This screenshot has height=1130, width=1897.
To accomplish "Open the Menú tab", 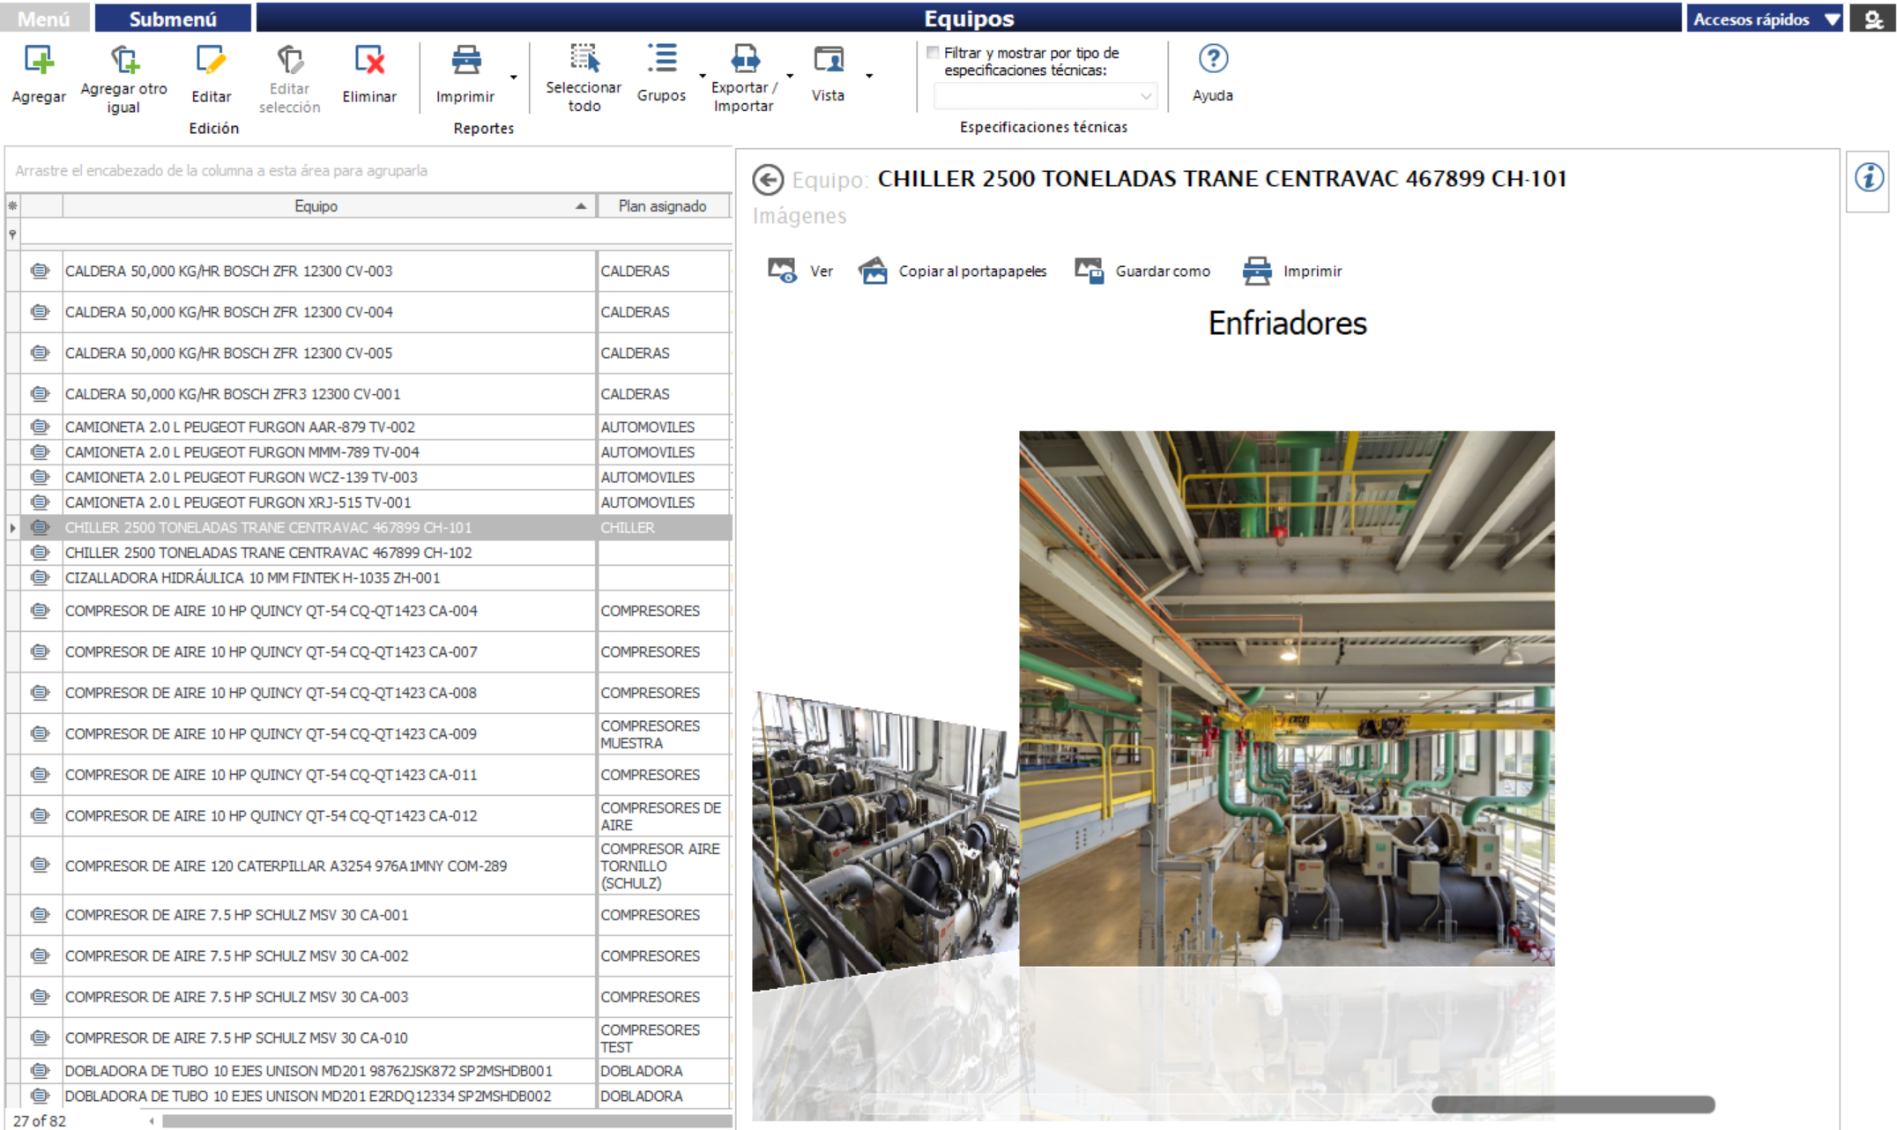I will click(44, 19).
